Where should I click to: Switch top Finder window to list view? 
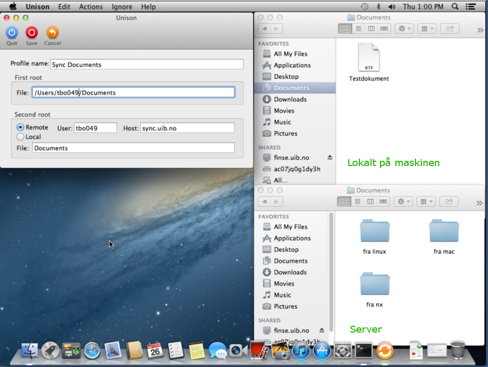358,29
